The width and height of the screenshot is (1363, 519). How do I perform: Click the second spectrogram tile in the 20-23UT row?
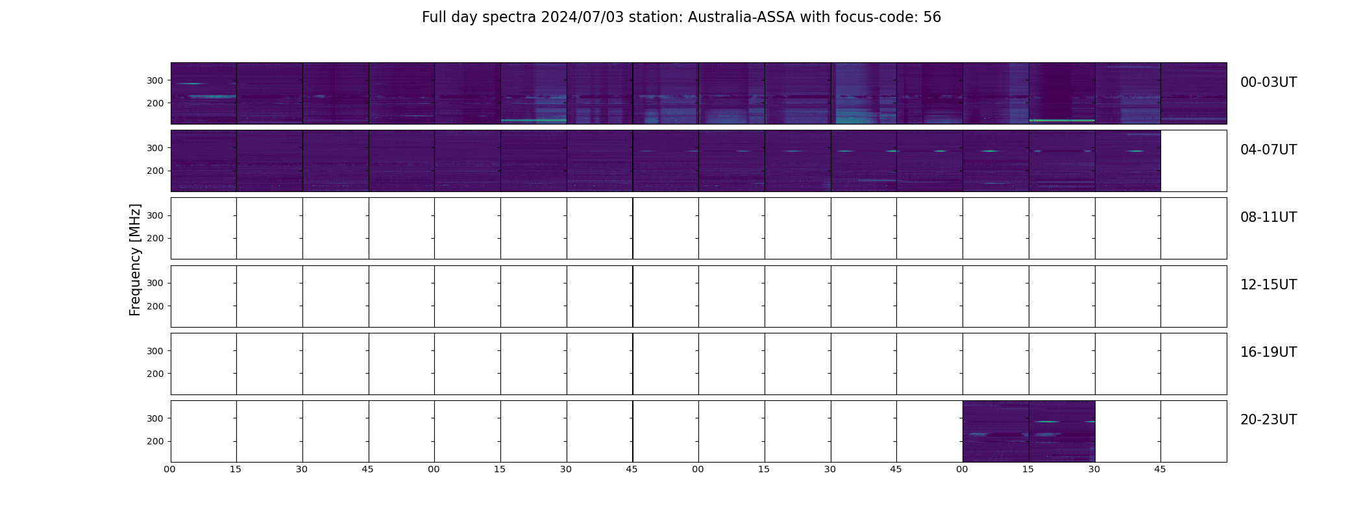click(1062, 431)
